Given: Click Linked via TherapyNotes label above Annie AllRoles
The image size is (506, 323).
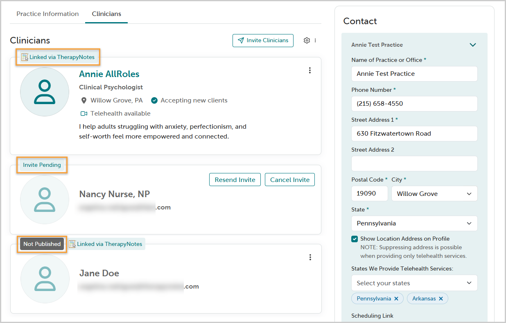Looking at the screenshot, I should coord(62,57).
